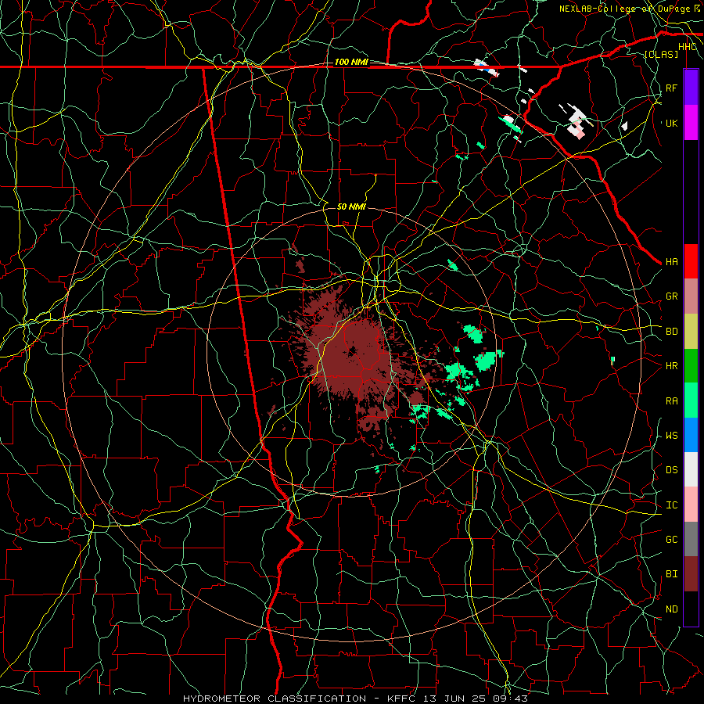
Task: Click the brown BI legend color swatch
Action: pyautogui.click(x=691, y=574)
